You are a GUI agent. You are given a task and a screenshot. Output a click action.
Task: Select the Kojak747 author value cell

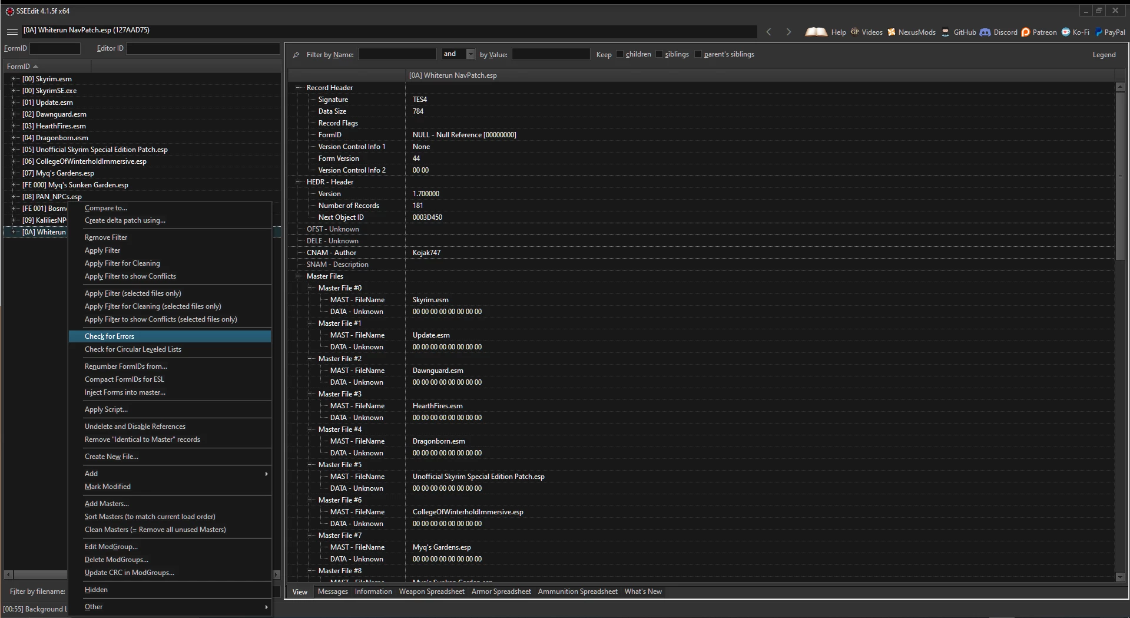pos(760,253)
